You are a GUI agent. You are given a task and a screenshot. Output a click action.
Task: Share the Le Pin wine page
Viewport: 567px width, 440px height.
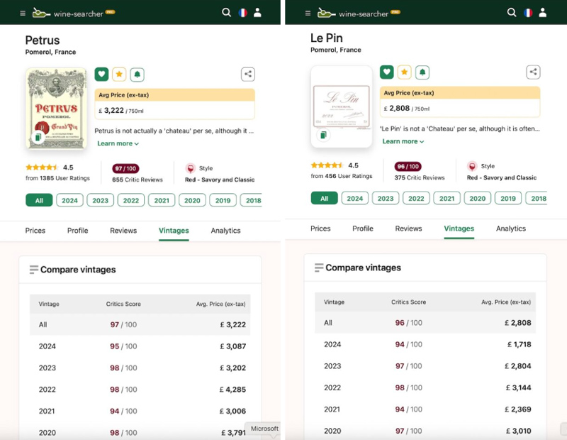tap(534, 72)
